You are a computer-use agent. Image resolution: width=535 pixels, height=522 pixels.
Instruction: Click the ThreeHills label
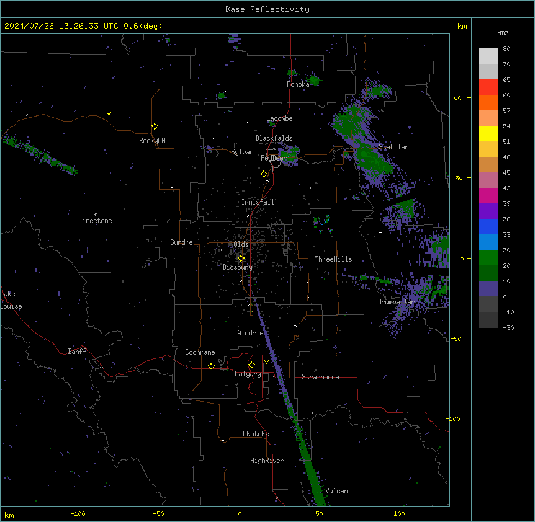[333, 259]
